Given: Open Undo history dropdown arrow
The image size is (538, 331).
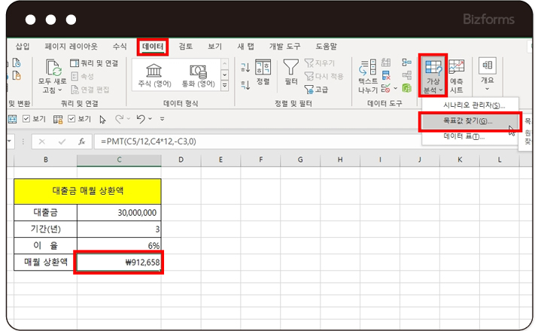Looking at the screenshot, I should [x=150, y=119].
